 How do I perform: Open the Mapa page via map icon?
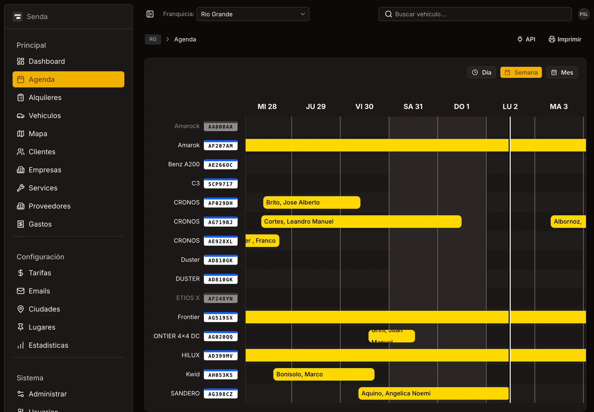[20, 134]
